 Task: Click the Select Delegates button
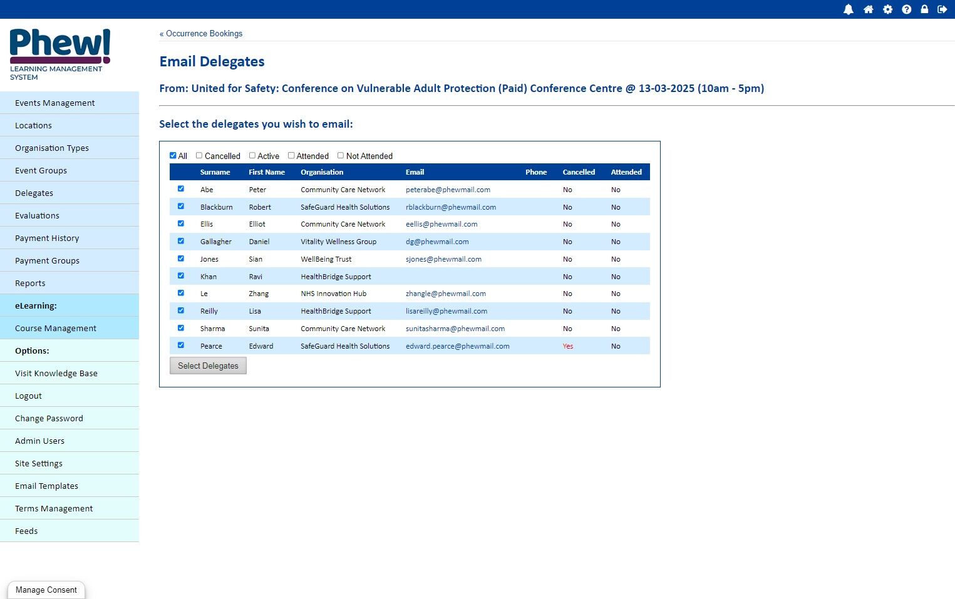point(208,366)
